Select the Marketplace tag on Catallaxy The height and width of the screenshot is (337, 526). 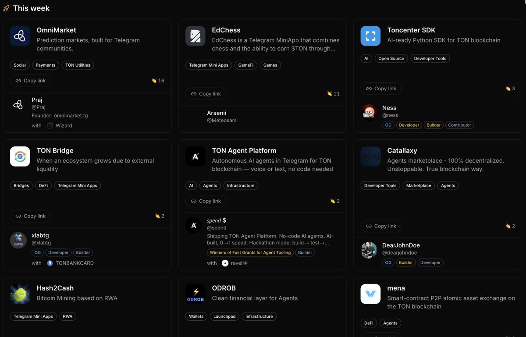coord(419,186)
